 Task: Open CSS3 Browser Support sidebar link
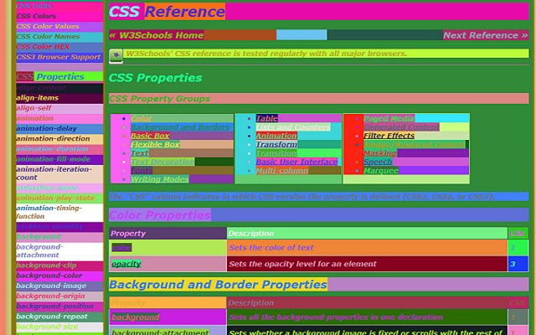click(x=59, y=57)
